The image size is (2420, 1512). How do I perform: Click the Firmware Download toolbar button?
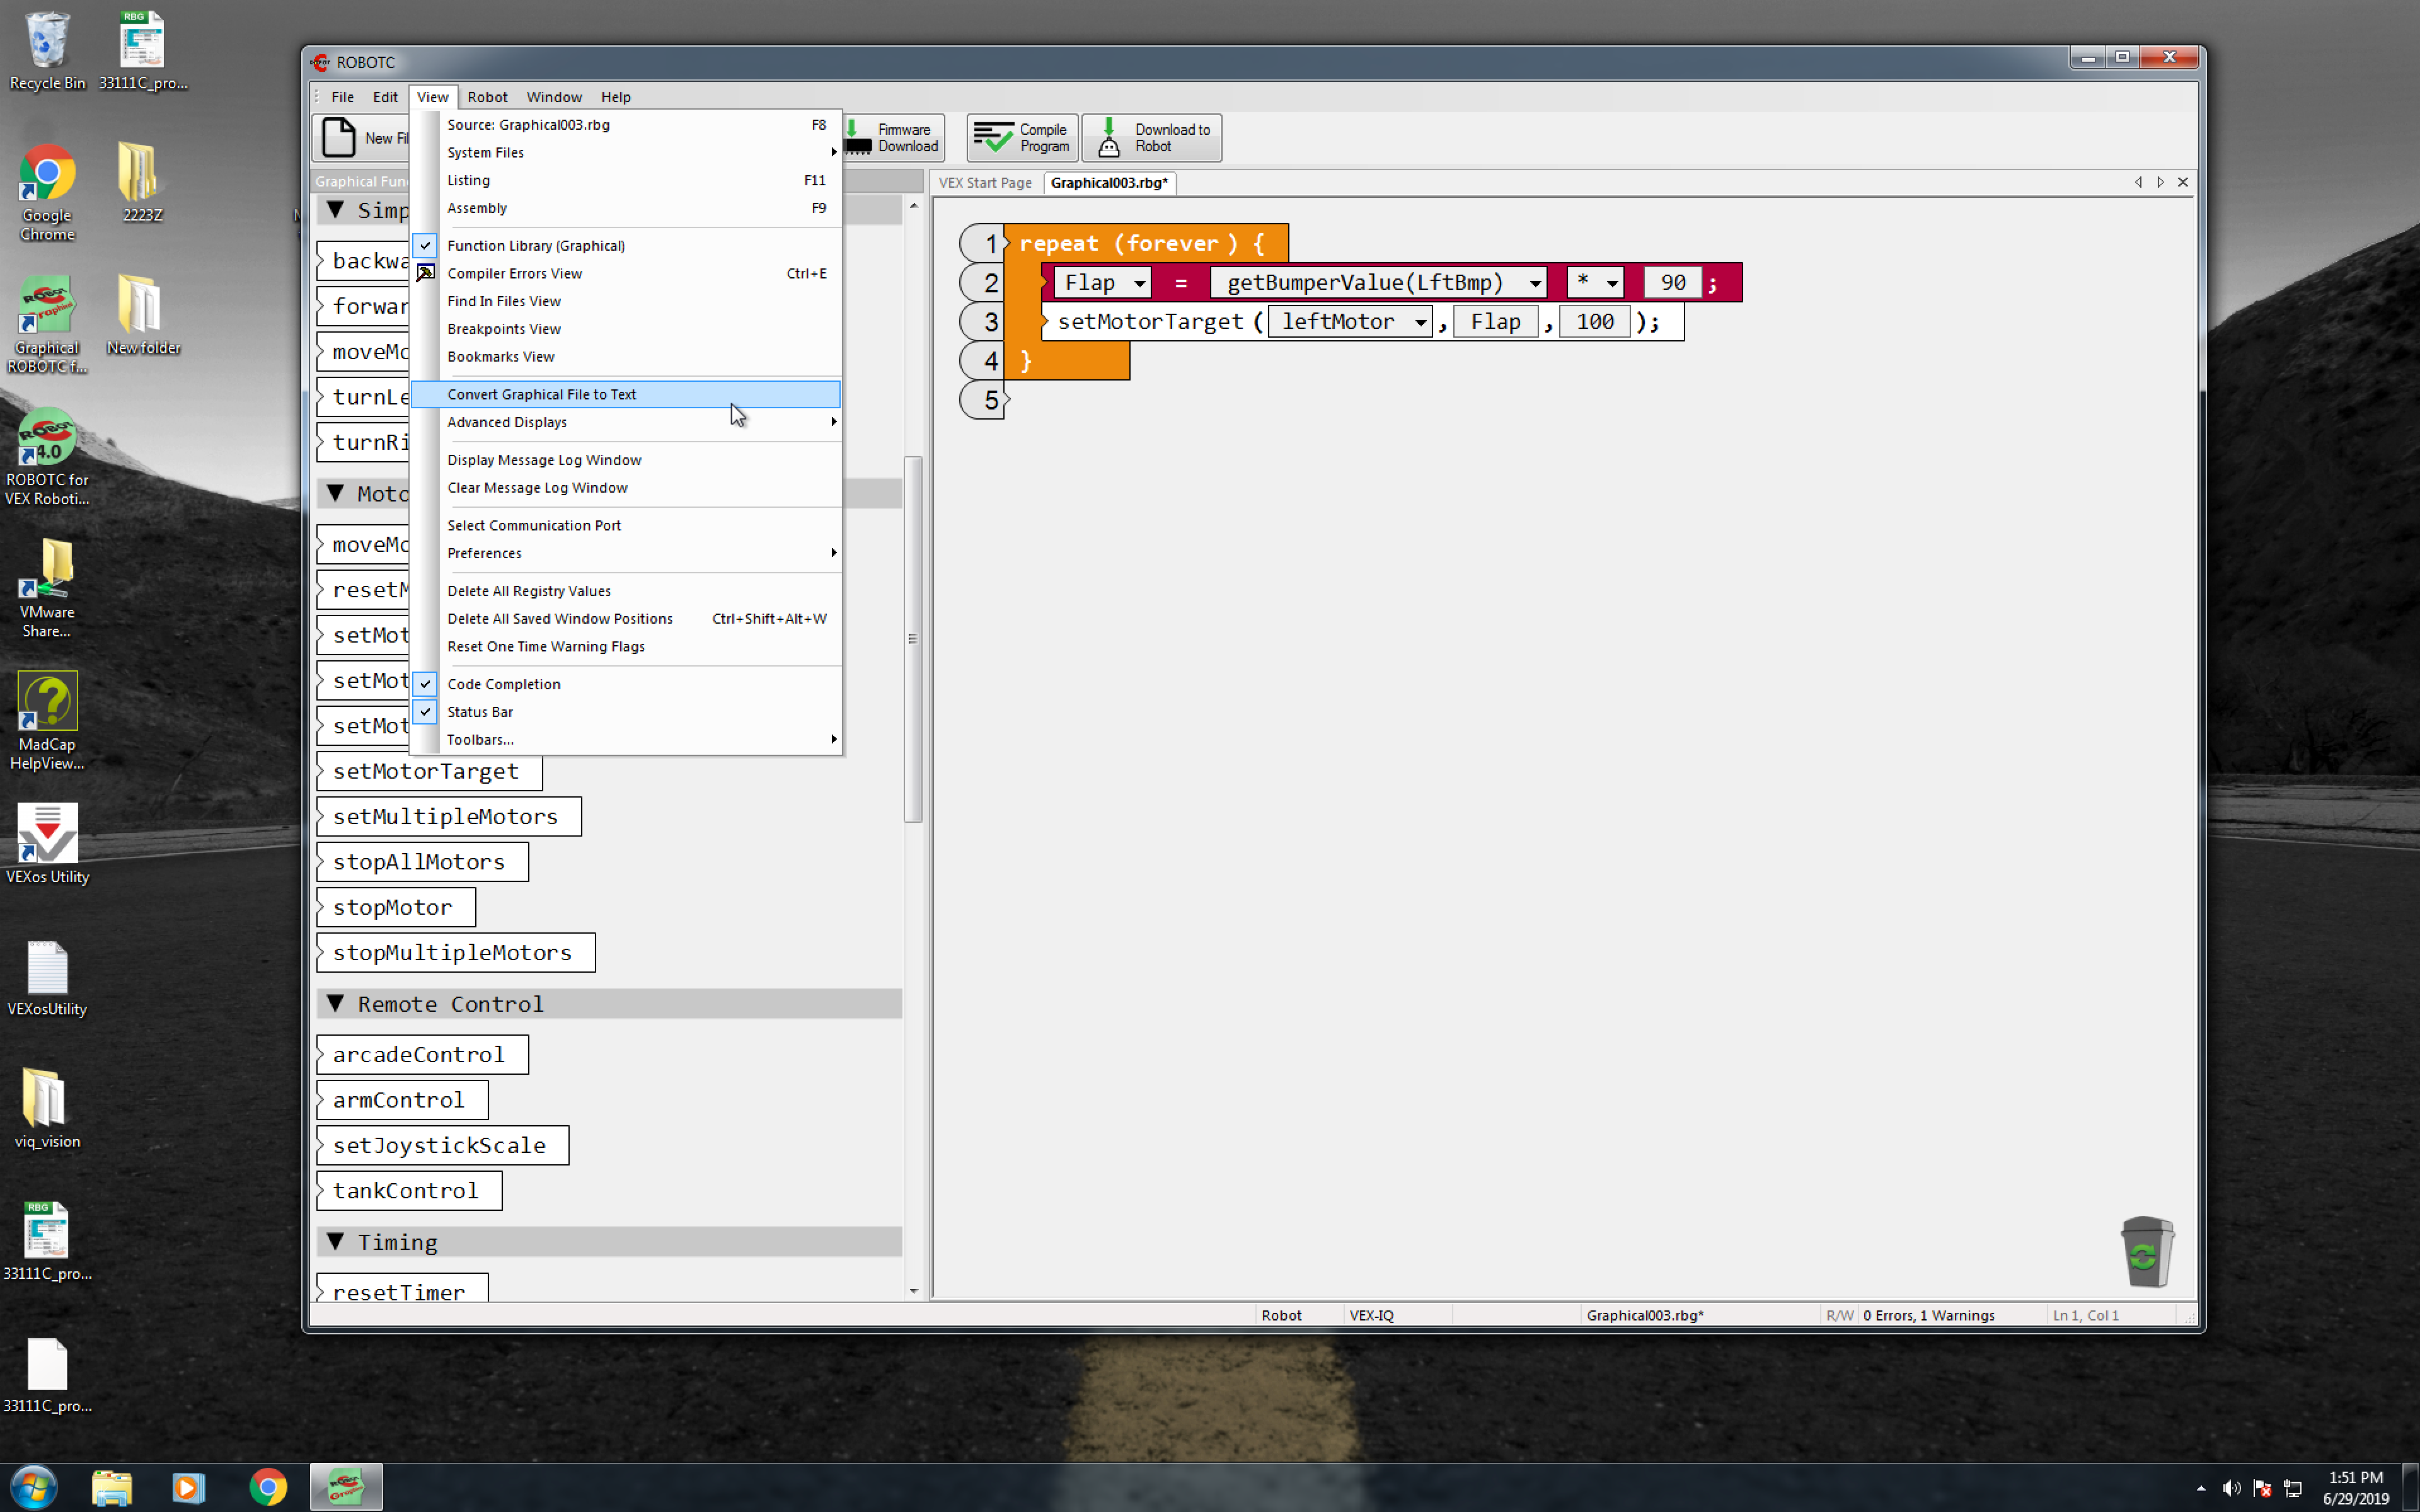pos(892,138)
